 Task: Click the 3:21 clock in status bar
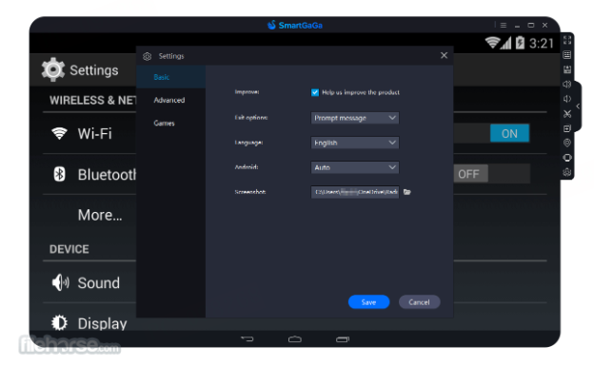point(542,44)
